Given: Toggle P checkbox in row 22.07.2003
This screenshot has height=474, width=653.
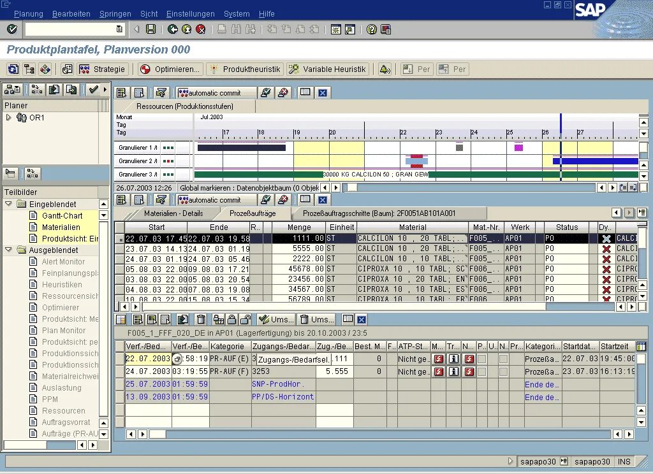Looking at the screenshot, I should (x=482, y=359).
